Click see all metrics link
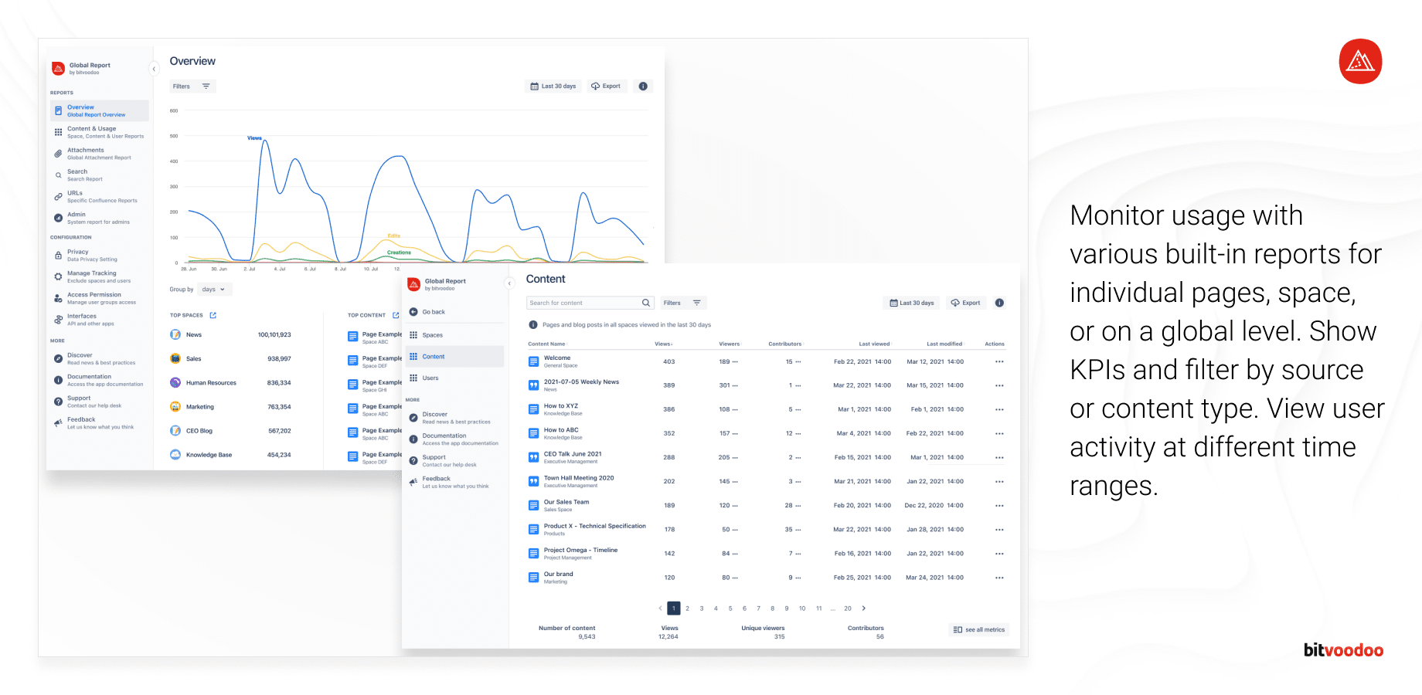1422x695 pixels. click(x=978, y=629)
